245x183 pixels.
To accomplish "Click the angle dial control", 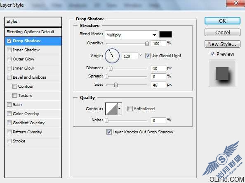I will point(112,56).
